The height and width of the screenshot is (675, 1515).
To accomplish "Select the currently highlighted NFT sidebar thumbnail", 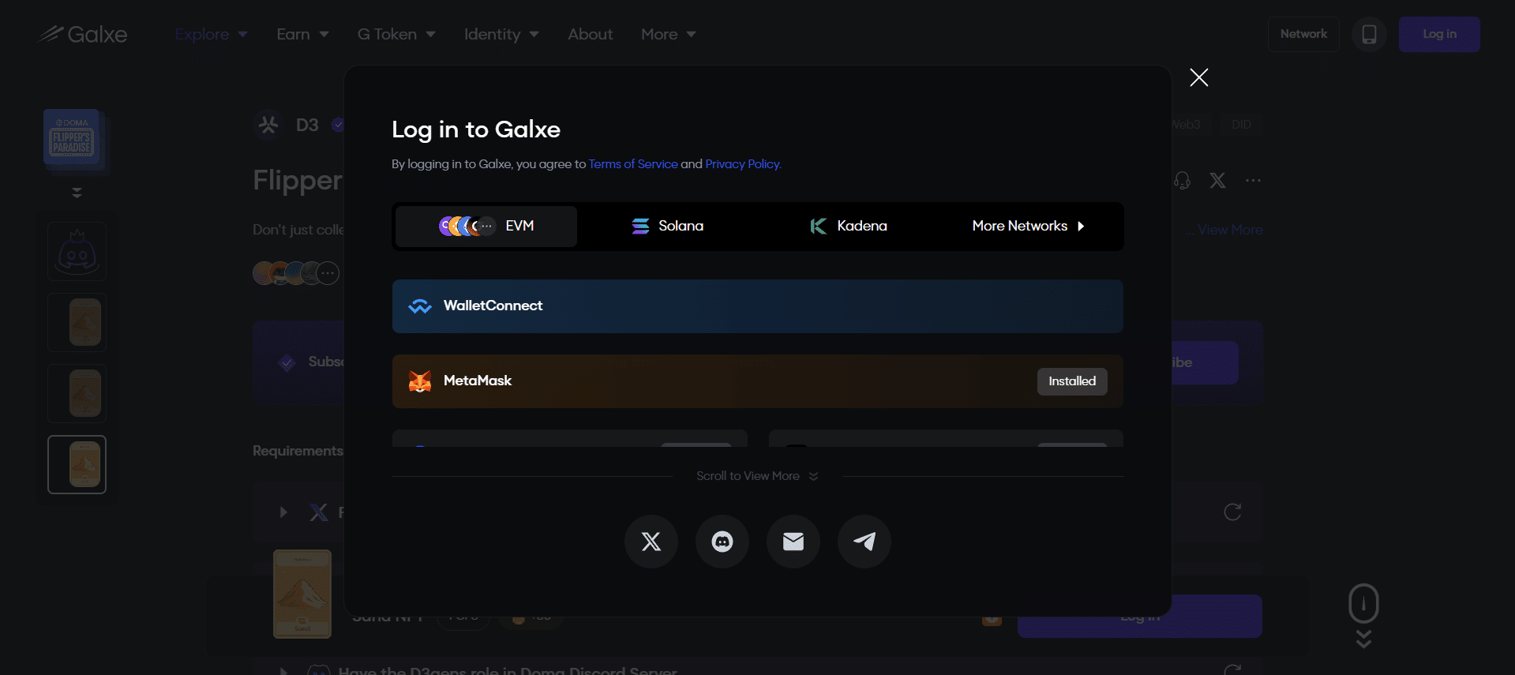I will 77,465.
